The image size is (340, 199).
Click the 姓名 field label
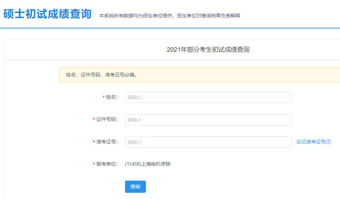point(112,97)
